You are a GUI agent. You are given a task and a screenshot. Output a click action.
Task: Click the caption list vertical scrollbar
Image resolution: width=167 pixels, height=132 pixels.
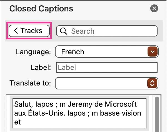click(x=157, y=114)
